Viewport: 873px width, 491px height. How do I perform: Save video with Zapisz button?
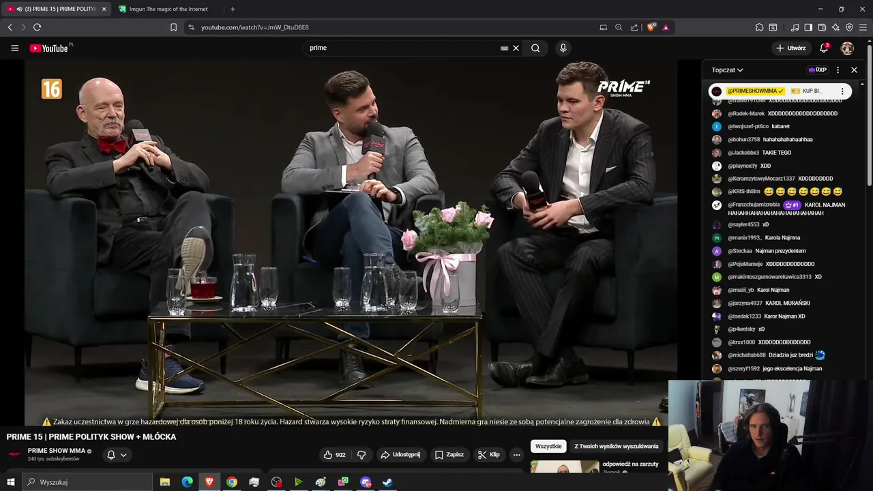(449, 455)
